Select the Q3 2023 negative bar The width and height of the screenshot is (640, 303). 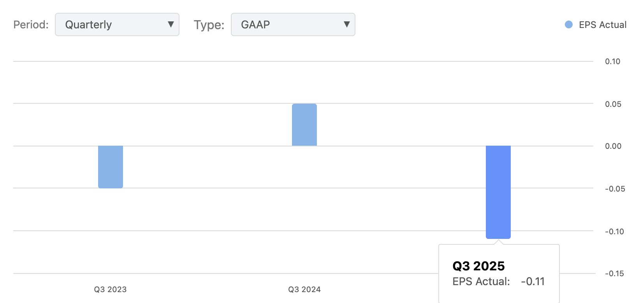[x=111, y=167]
